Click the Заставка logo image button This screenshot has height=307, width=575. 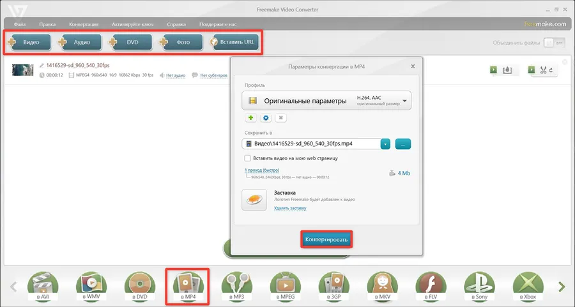pos(254,200)
